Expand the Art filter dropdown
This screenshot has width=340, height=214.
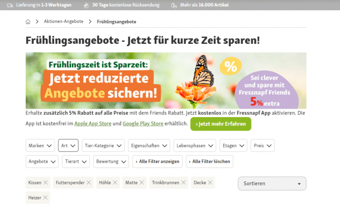[x=69, y=146]
